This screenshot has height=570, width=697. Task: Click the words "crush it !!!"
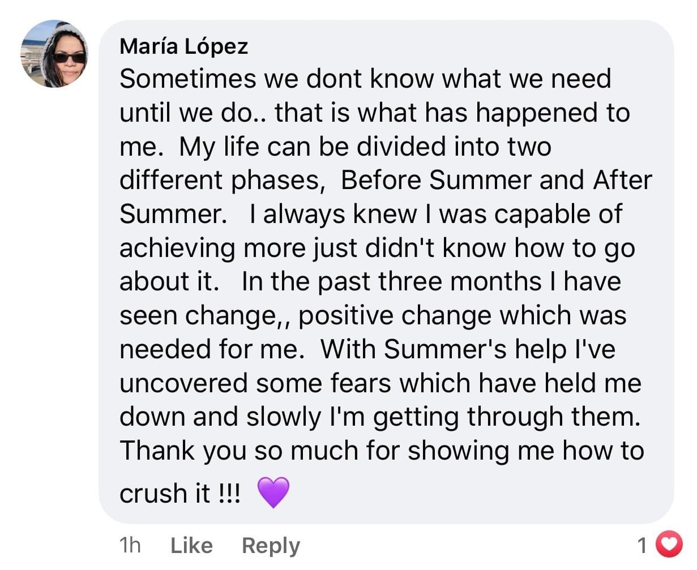click(x=180, y=493)
